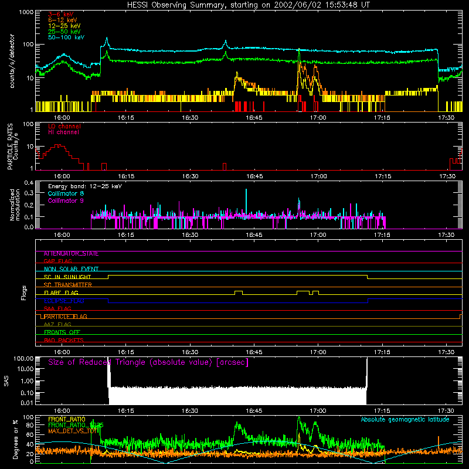Click the SAA_FLAG label
469x469 pixels.
pos(57,308)
